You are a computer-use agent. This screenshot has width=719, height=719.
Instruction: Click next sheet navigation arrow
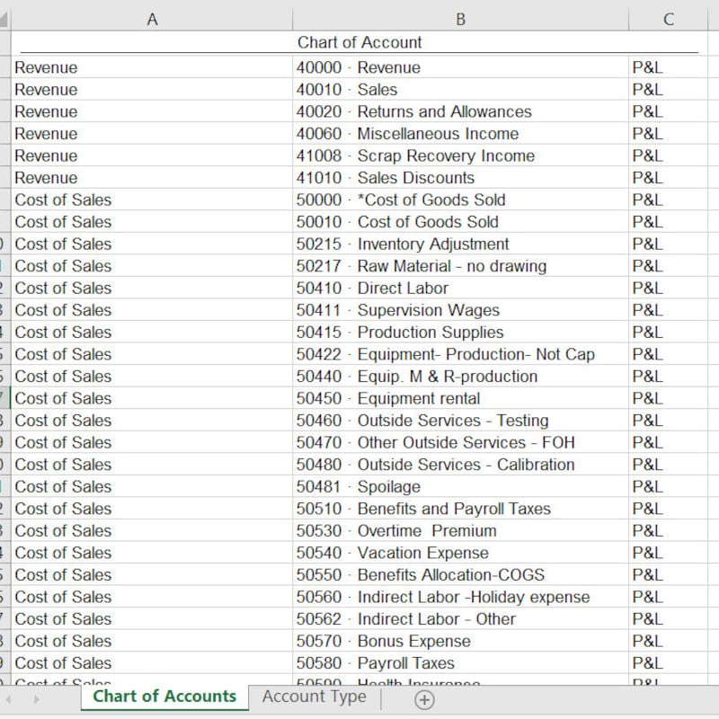click(x=37, y=699)
